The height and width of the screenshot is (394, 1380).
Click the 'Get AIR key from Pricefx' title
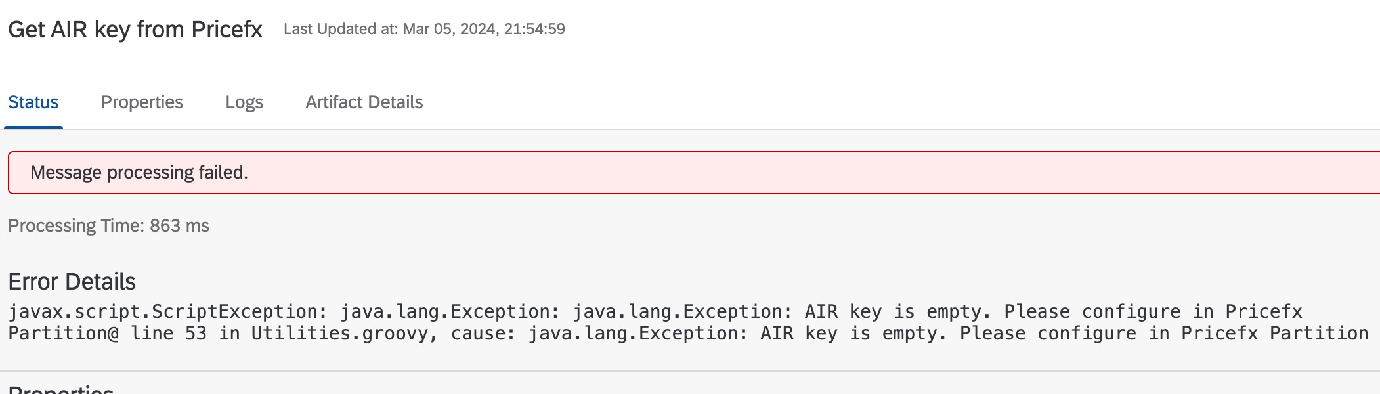pyautogui.click(x=135, y=30)
